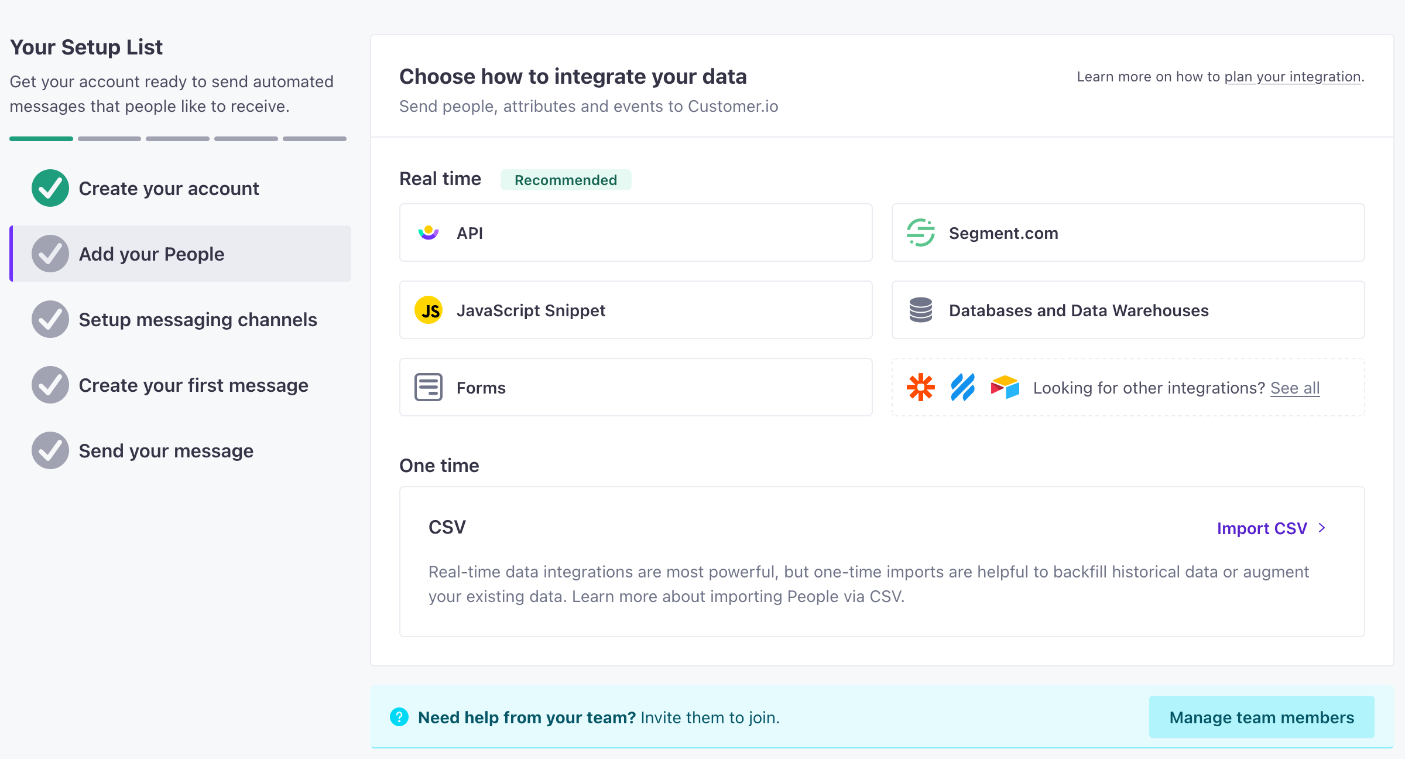Viewport: 1405px width, 759px height.
Task: Click the gray checkmark for Send your message
Action: [x=50, y=450]
